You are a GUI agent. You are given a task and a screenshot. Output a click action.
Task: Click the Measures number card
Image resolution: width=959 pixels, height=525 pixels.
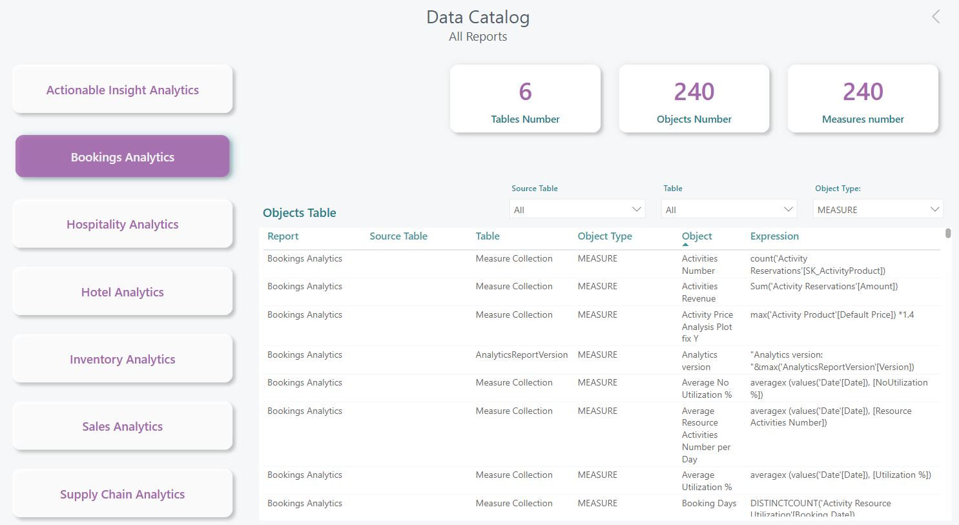863,99
